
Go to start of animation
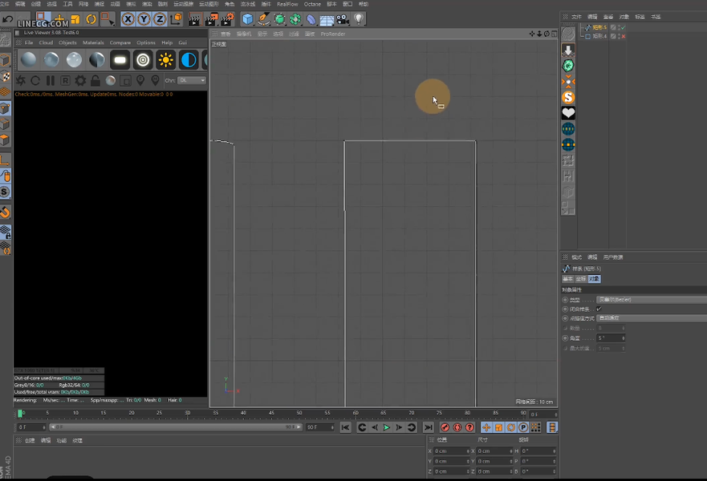345,427
